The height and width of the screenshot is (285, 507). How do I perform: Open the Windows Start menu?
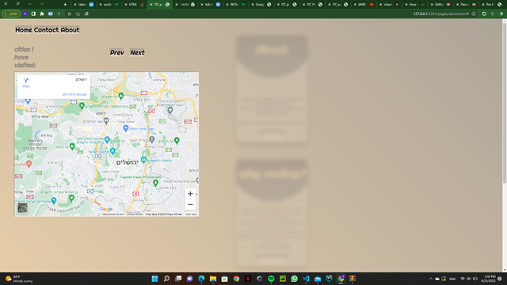click(155, 279)
